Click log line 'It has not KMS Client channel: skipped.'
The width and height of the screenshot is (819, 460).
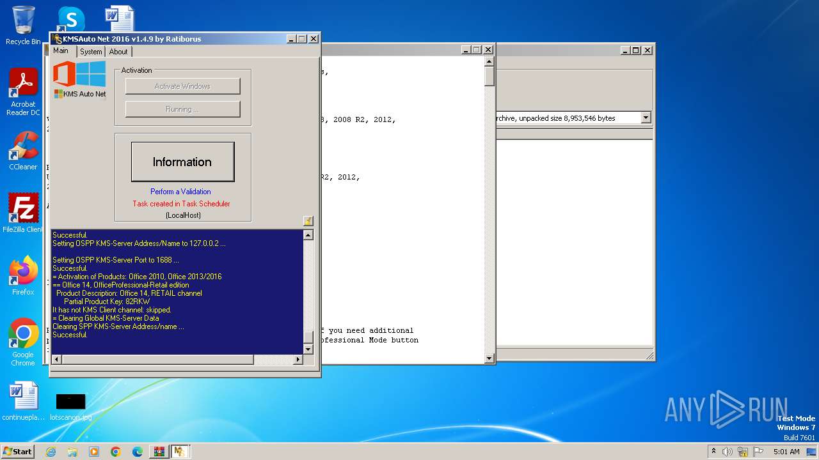(x=112, y=310)
